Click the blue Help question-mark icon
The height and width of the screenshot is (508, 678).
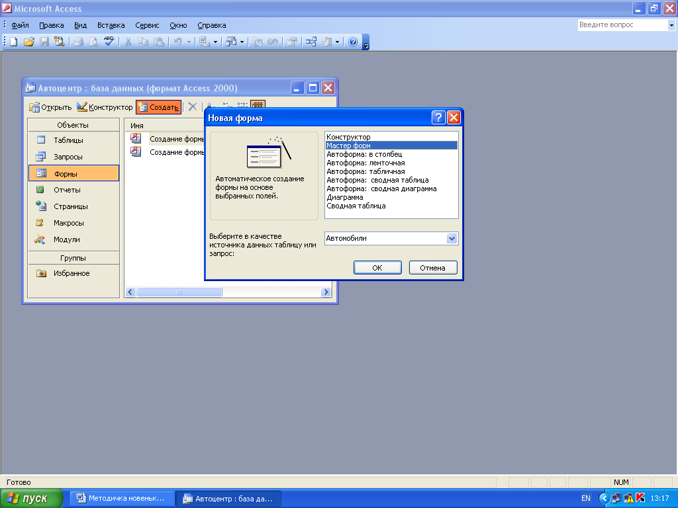coord(353,42)
